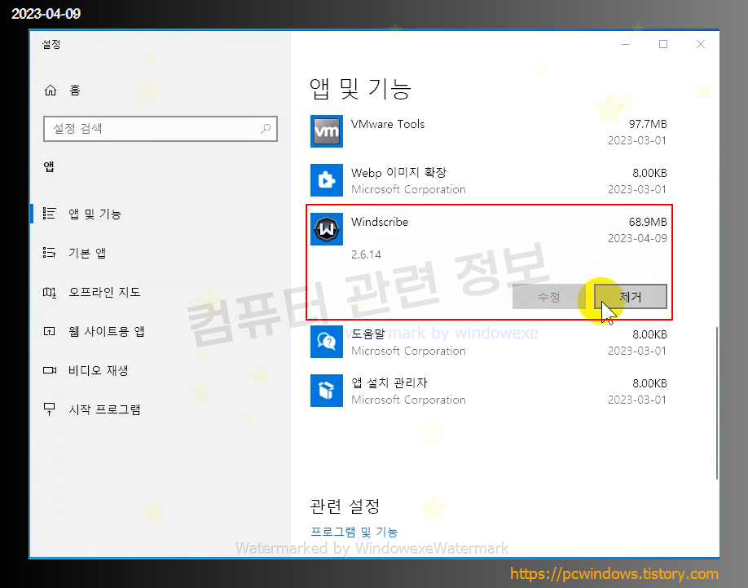This screenshot has height=588, width=748.
Task: Select VMware Tools app entry
Action: pyautogui.click(x=489, y=131)
